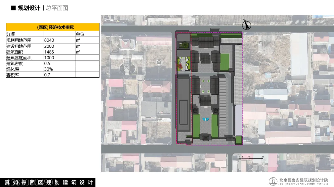Screen dimensions: 334x187
Task: Click the value 8040
Action: [49, 40]
